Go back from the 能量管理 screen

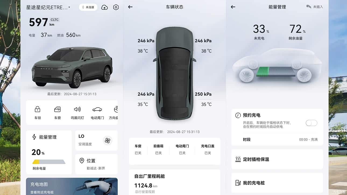coord(233,7)
